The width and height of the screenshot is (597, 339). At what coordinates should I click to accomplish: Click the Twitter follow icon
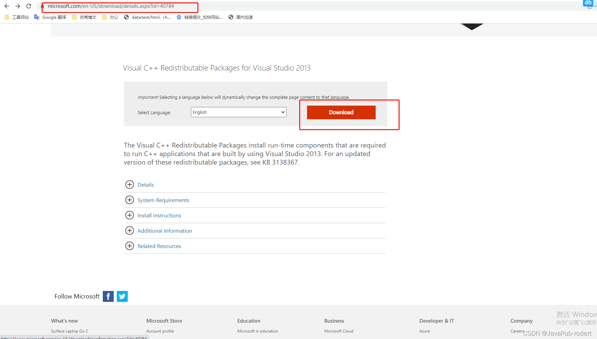click(x=122, y=296)
